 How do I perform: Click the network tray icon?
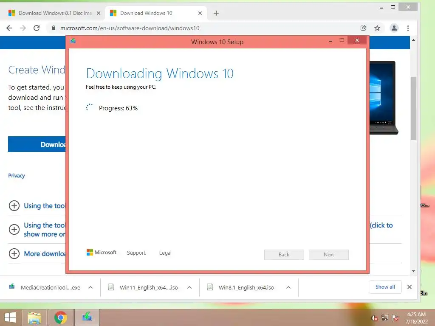[x=385, y=318]
